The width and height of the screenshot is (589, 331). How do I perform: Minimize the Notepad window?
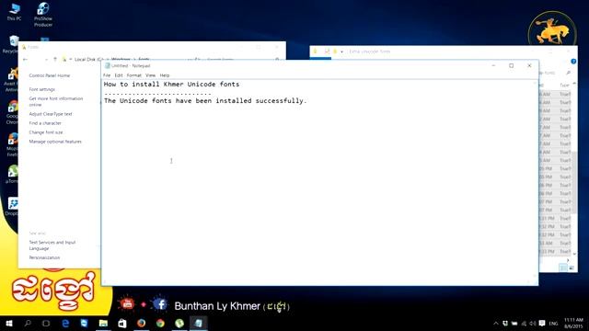493,65
